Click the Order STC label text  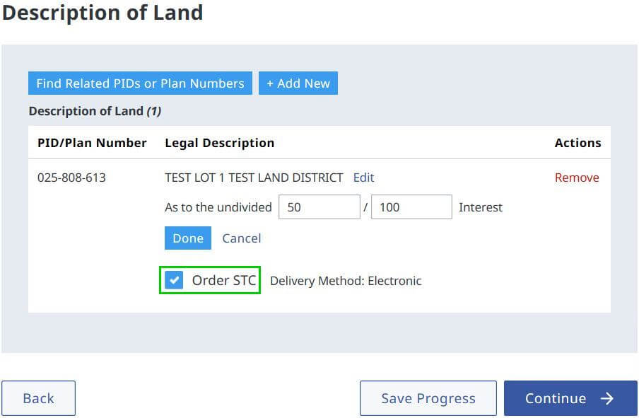pyautogui.click(x=224, y=280)
